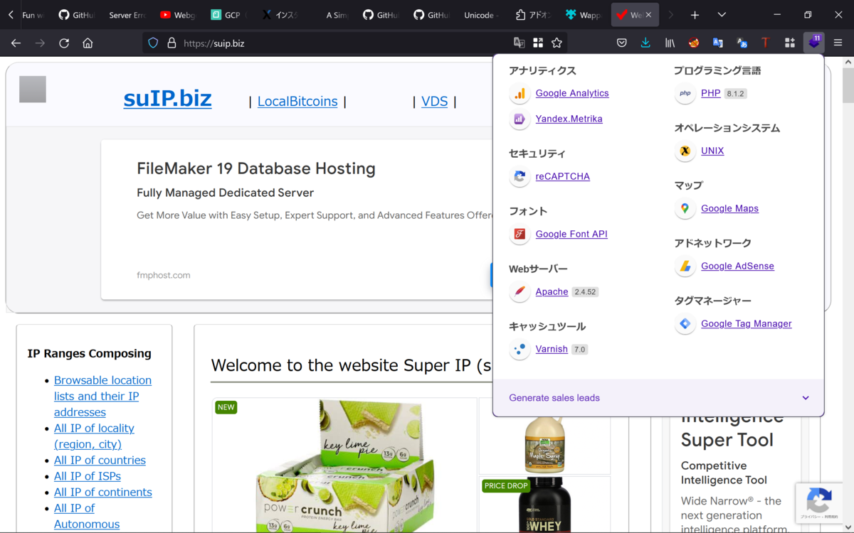Open All IP of continents link
This screenshot has width=854, height=533.
[x=103, y=492]
